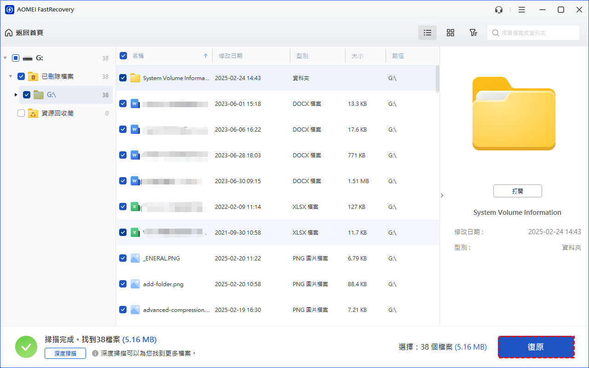Select the 資源回收筒 tree item
Image resolution: width=589 pixels, height=368 pixels.
click(x=58, y=113)
